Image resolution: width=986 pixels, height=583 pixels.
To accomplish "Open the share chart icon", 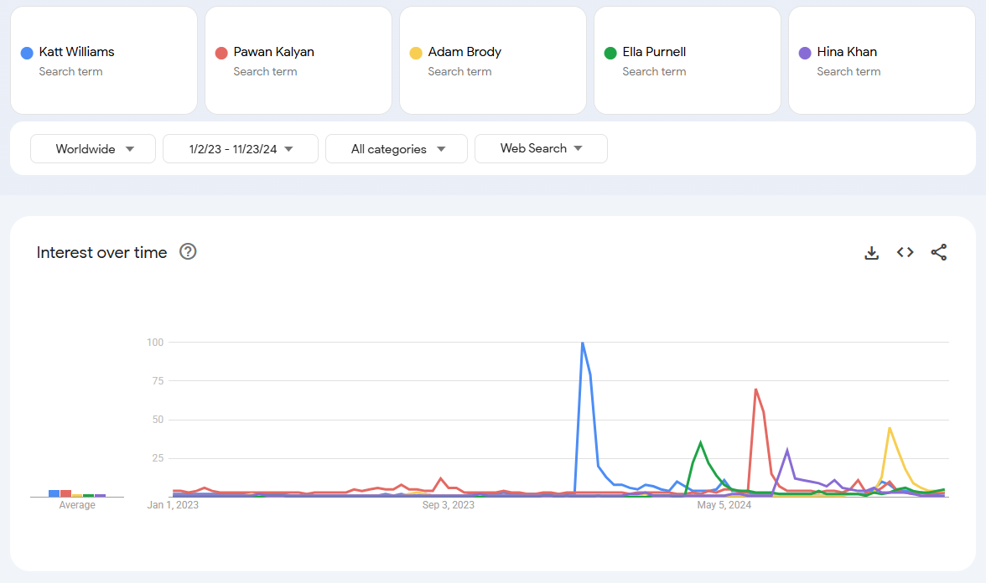I will click(x=939, y=252).
